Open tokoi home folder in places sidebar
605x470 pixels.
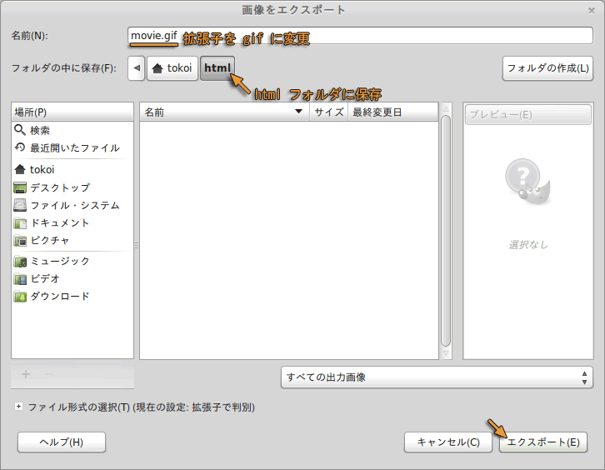42,169
